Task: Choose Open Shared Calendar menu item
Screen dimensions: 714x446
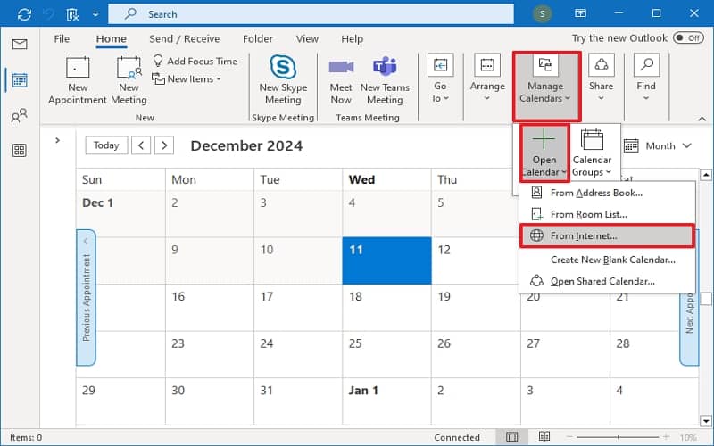Action: pos(607,281)
